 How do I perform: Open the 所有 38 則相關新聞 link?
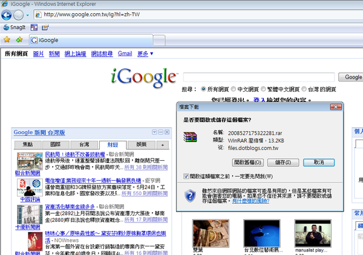146,167
